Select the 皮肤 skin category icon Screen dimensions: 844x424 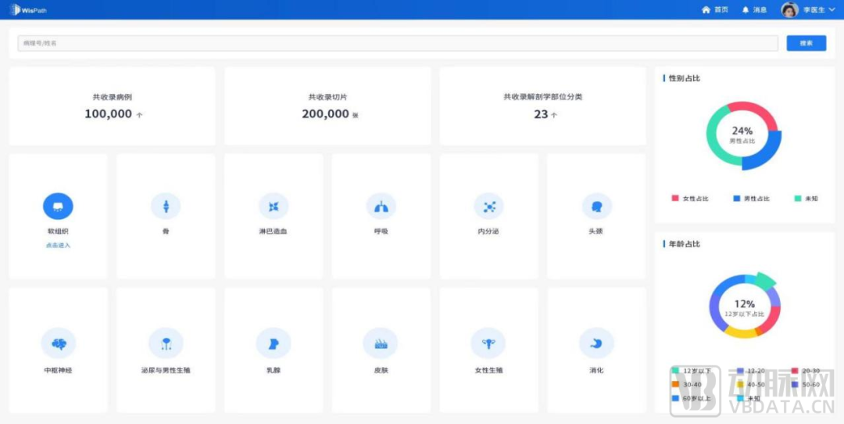coord(381,343)
